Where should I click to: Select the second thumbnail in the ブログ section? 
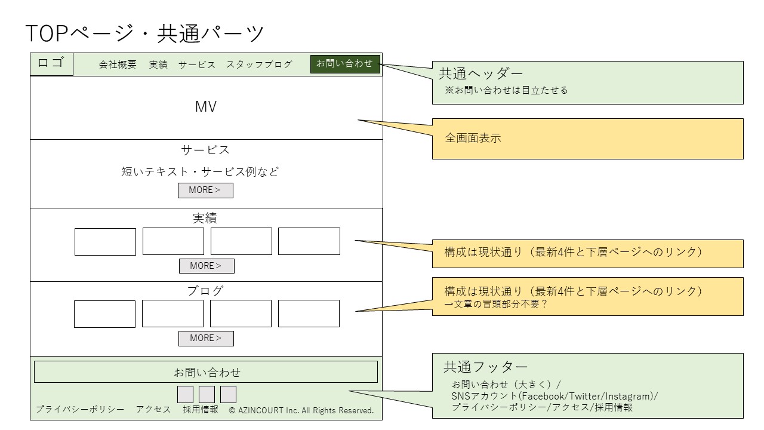tap(172, 314)
